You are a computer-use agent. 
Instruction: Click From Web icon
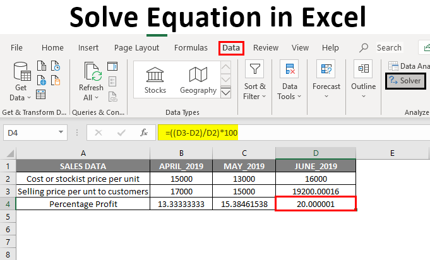click(x=42, y=80)
